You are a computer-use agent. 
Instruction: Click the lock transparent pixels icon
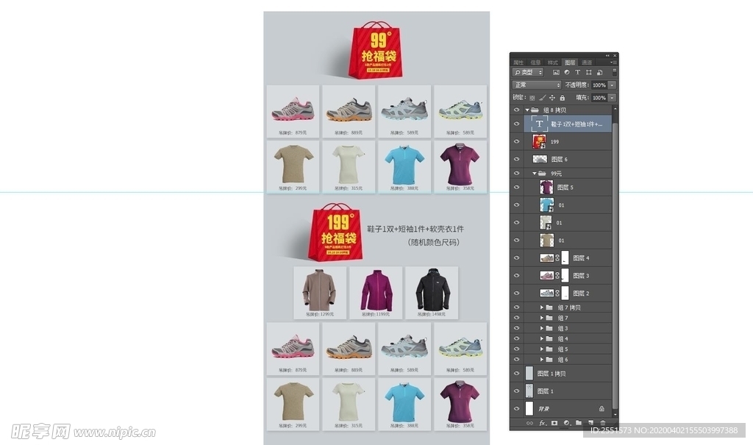click(x=532, y=98)
